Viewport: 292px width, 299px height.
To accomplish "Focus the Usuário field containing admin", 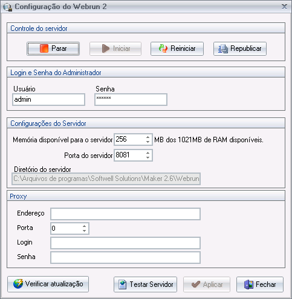I will coord(48,99).
